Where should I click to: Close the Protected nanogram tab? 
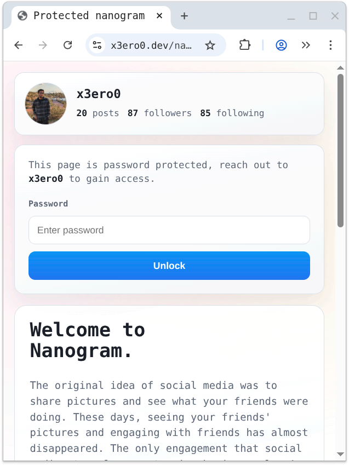[159, 16]
